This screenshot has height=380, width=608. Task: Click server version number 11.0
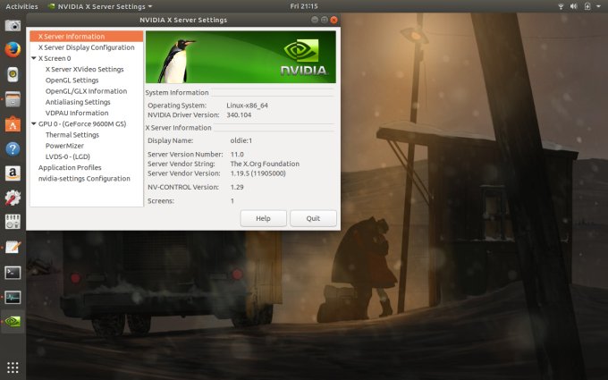click(237, 154)
